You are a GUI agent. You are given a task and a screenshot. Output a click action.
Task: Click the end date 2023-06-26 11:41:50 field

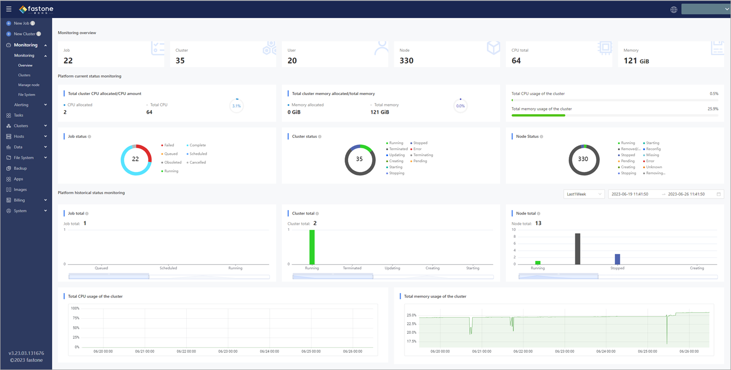point(686,194)
